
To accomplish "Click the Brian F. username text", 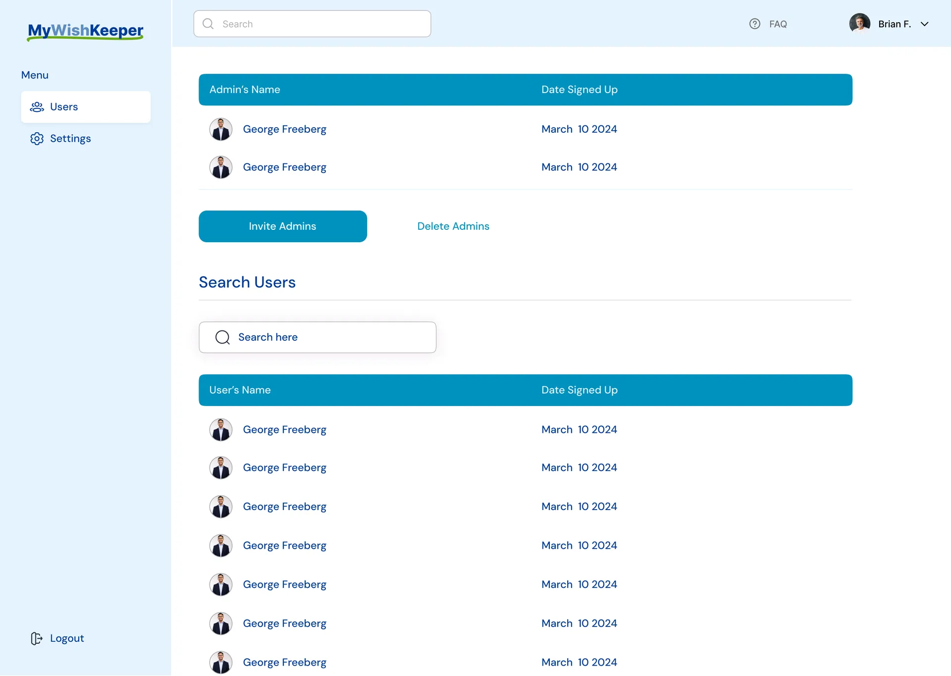I will (895, 24).
